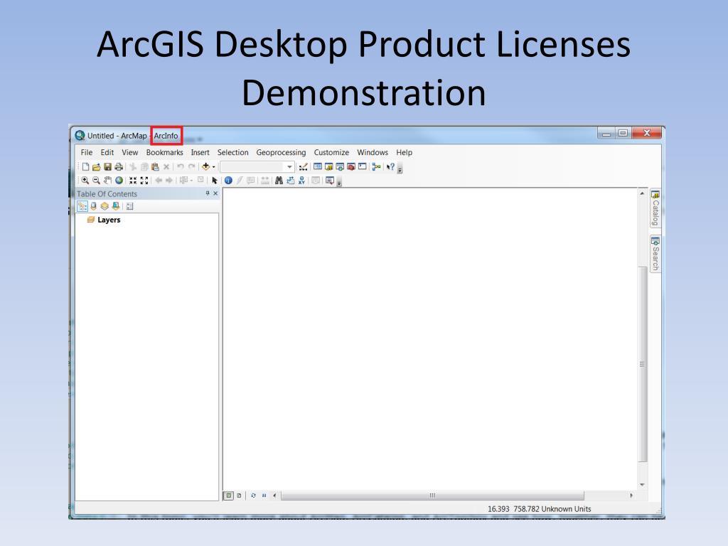Click the New map document icon

85,166
